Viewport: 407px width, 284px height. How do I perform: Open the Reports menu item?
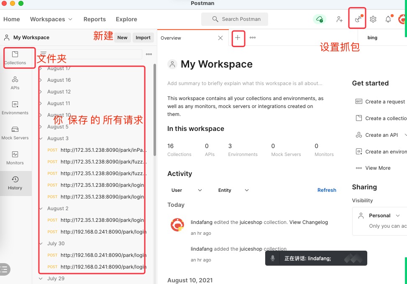(95, 19)
